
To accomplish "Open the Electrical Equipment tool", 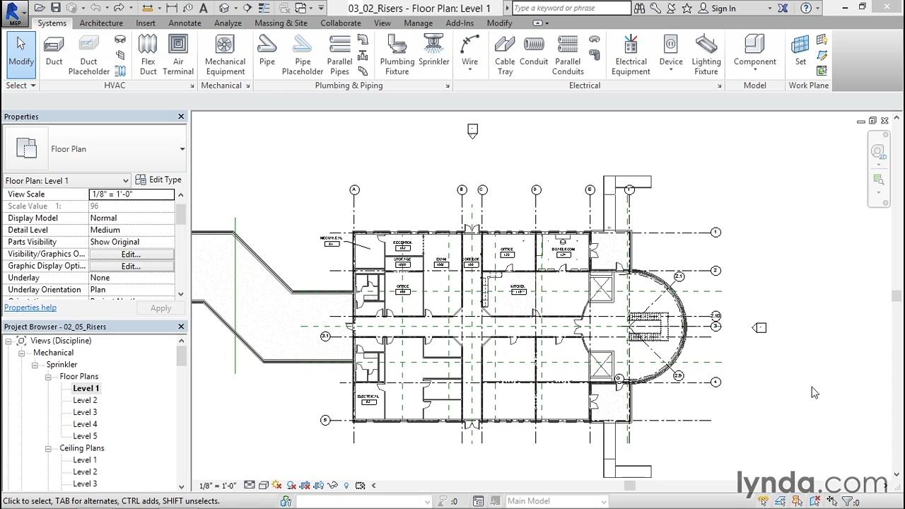I will click(631, 54).
